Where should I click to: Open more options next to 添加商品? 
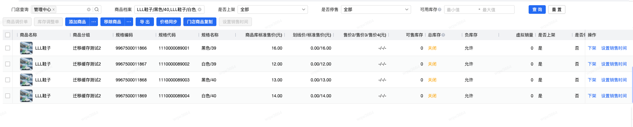(94, 22)
